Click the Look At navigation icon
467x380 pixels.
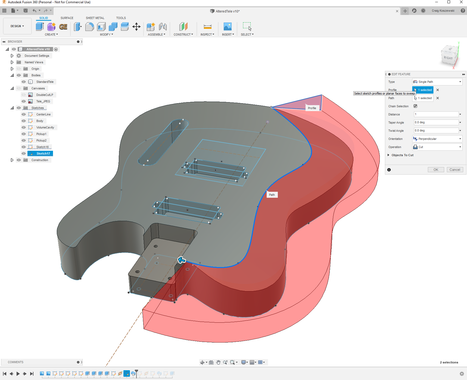click(211, 362)
